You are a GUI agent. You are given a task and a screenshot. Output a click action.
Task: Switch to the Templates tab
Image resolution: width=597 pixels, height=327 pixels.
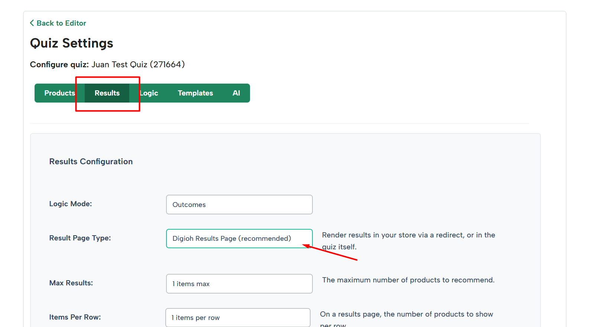coord(195,93)
